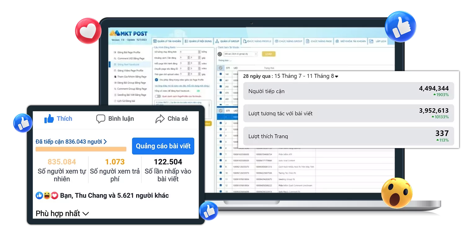Uncheck the row with STT 140
The image size is (465, 226).
click(221, 74)
